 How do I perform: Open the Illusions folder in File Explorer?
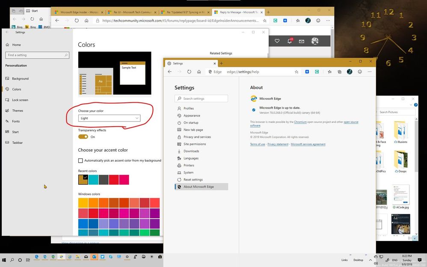click(x=401, y=133)
